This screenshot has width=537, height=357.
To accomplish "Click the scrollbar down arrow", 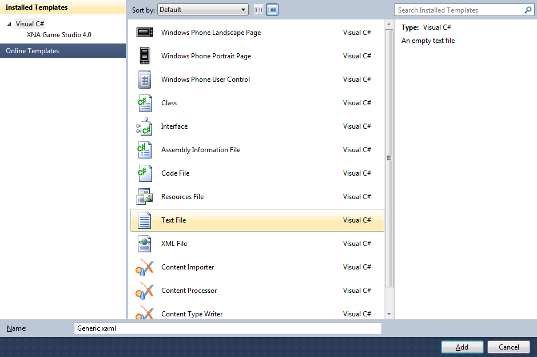I will coord(389,314).
